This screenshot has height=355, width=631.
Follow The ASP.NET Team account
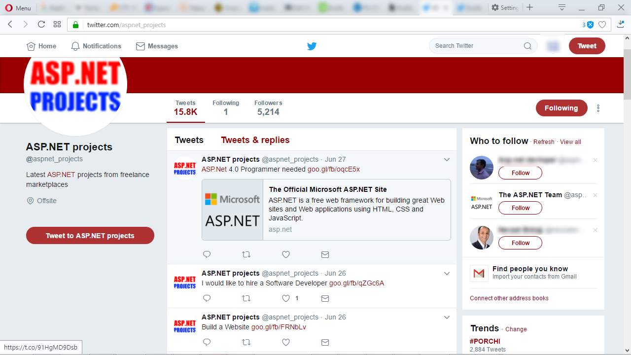click(520, 208)
